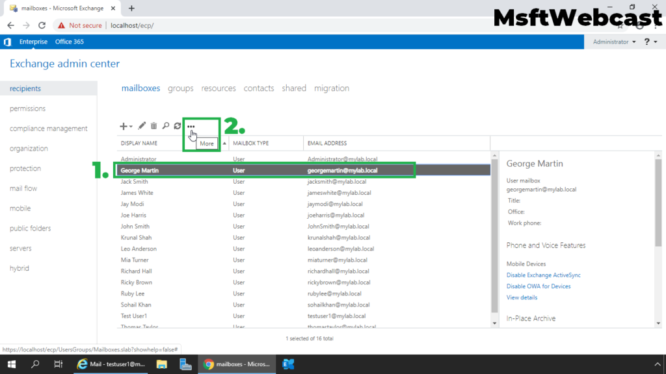The width and height of the screenshot is (666, 374).
Task: Click the mailbox list scrollbar up arrow
Action: [x=494, y=156]
